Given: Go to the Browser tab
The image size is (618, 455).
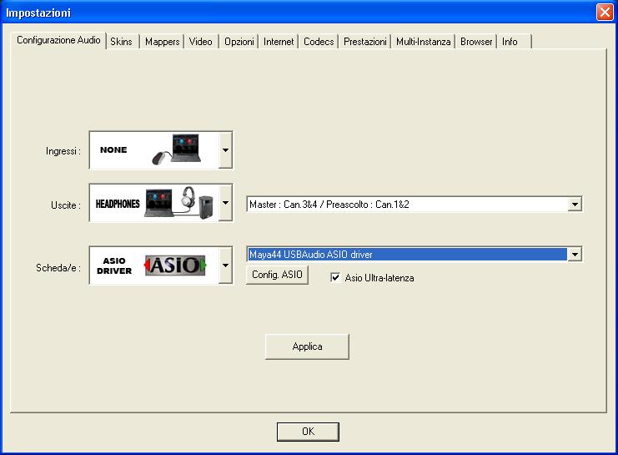Looking at the screenshot, I should tap(476, 42).
